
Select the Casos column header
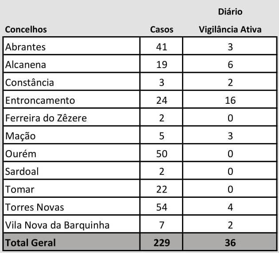(x=162, y=30)
